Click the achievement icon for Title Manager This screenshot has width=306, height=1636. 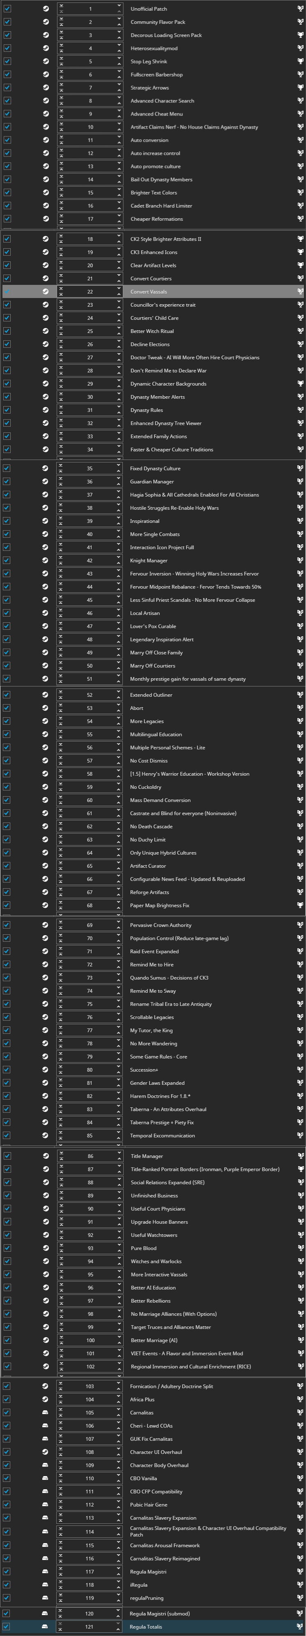click(x=300, y=1156)
